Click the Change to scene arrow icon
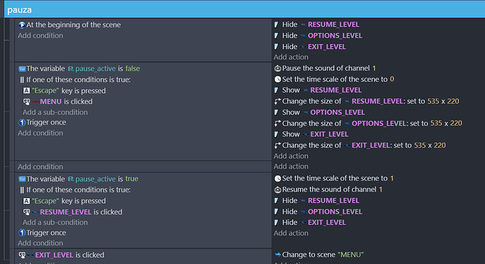The image size is (485, 264). pyautogui.click(x=278, y=255)
